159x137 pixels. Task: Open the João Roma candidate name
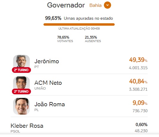coord(50,104)
